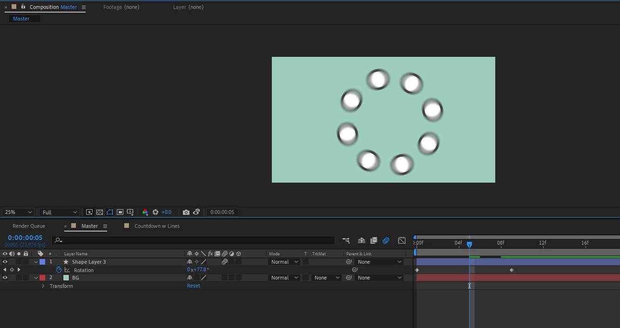Toggle the Hide Shy Layers switch
The height and width of the screenshot is (328, 620).
coord(361,240)
